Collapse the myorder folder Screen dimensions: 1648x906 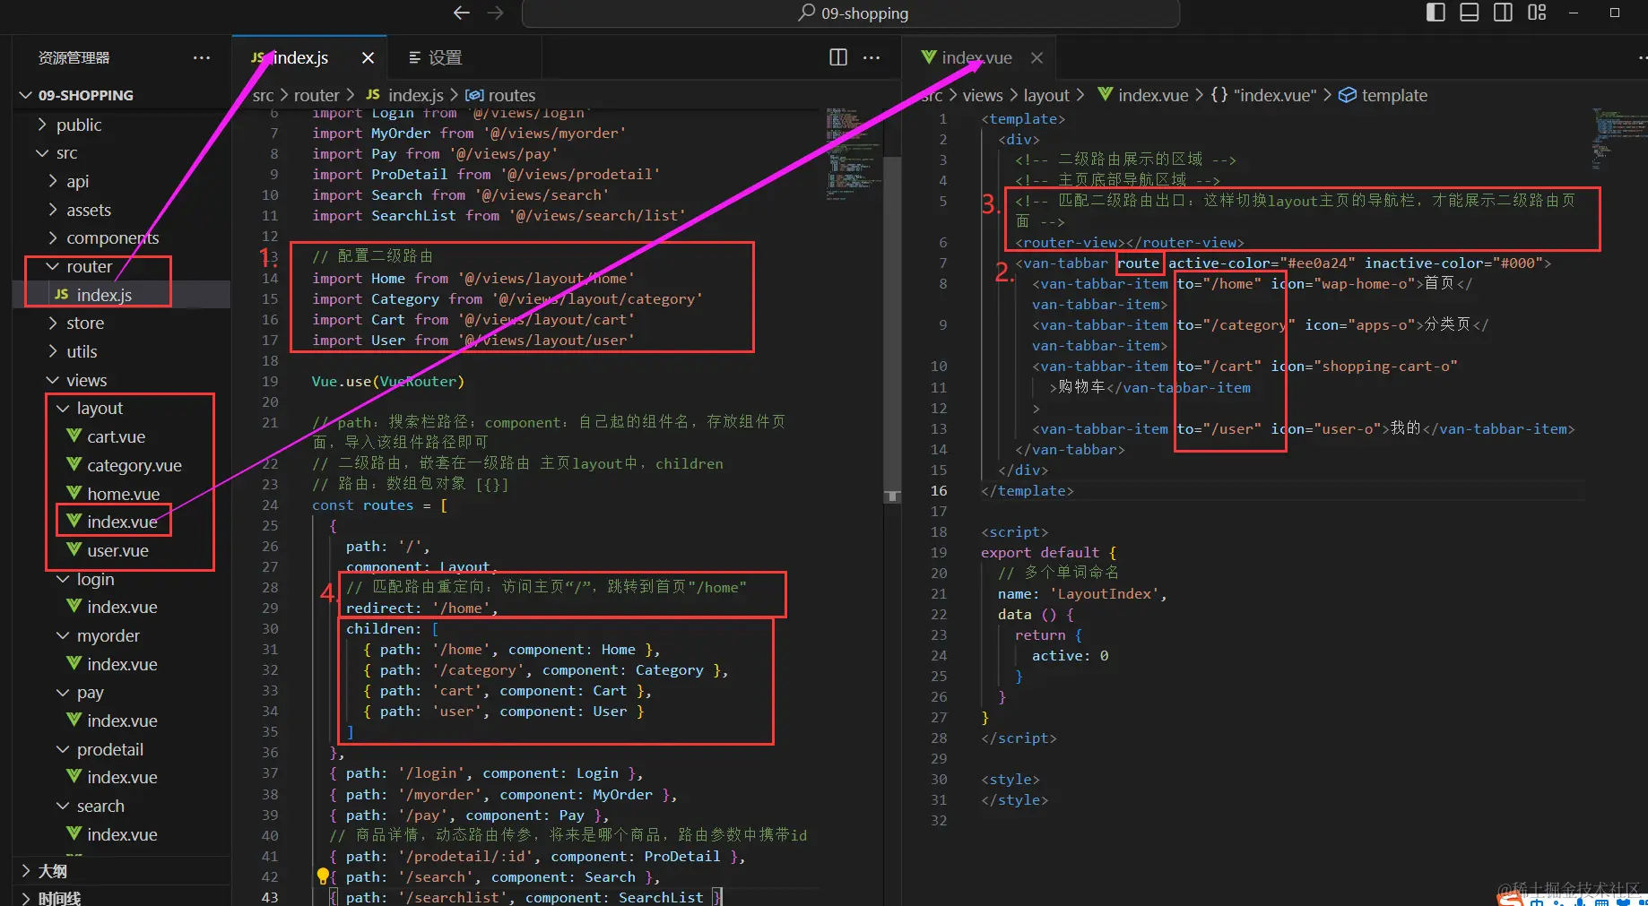108,635
